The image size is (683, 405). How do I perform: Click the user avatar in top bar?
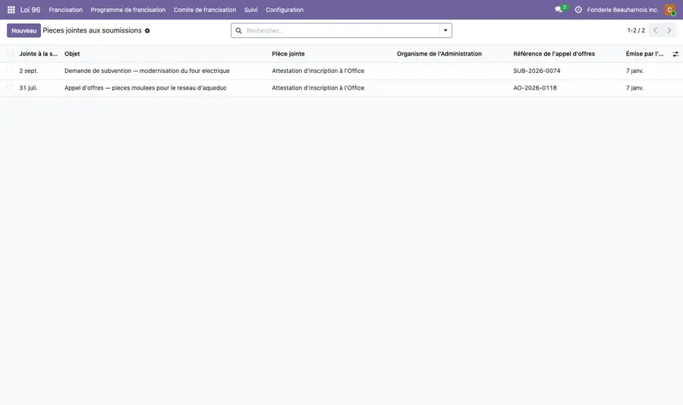click(669, 10)
